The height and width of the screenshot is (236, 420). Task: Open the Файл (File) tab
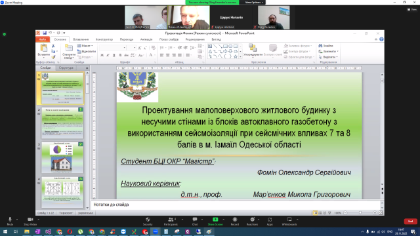(x=43, y=39)
